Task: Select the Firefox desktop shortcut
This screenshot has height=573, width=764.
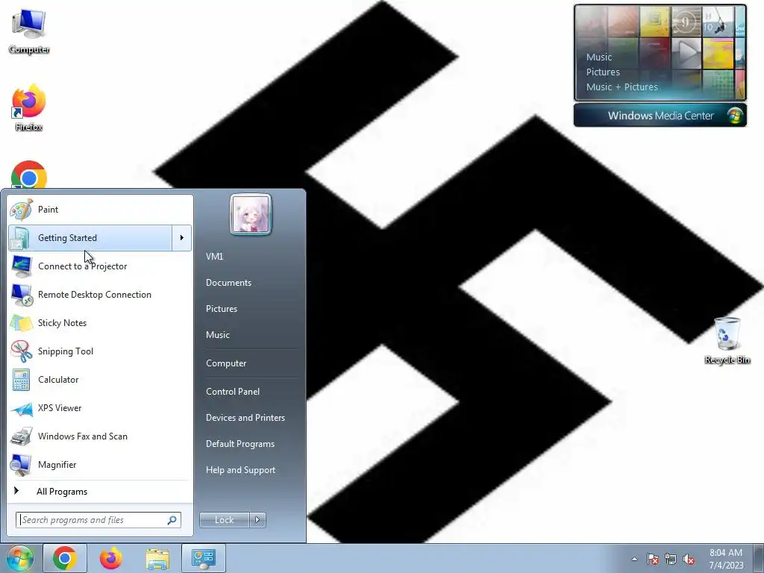Action: click(x=29, y=108)
